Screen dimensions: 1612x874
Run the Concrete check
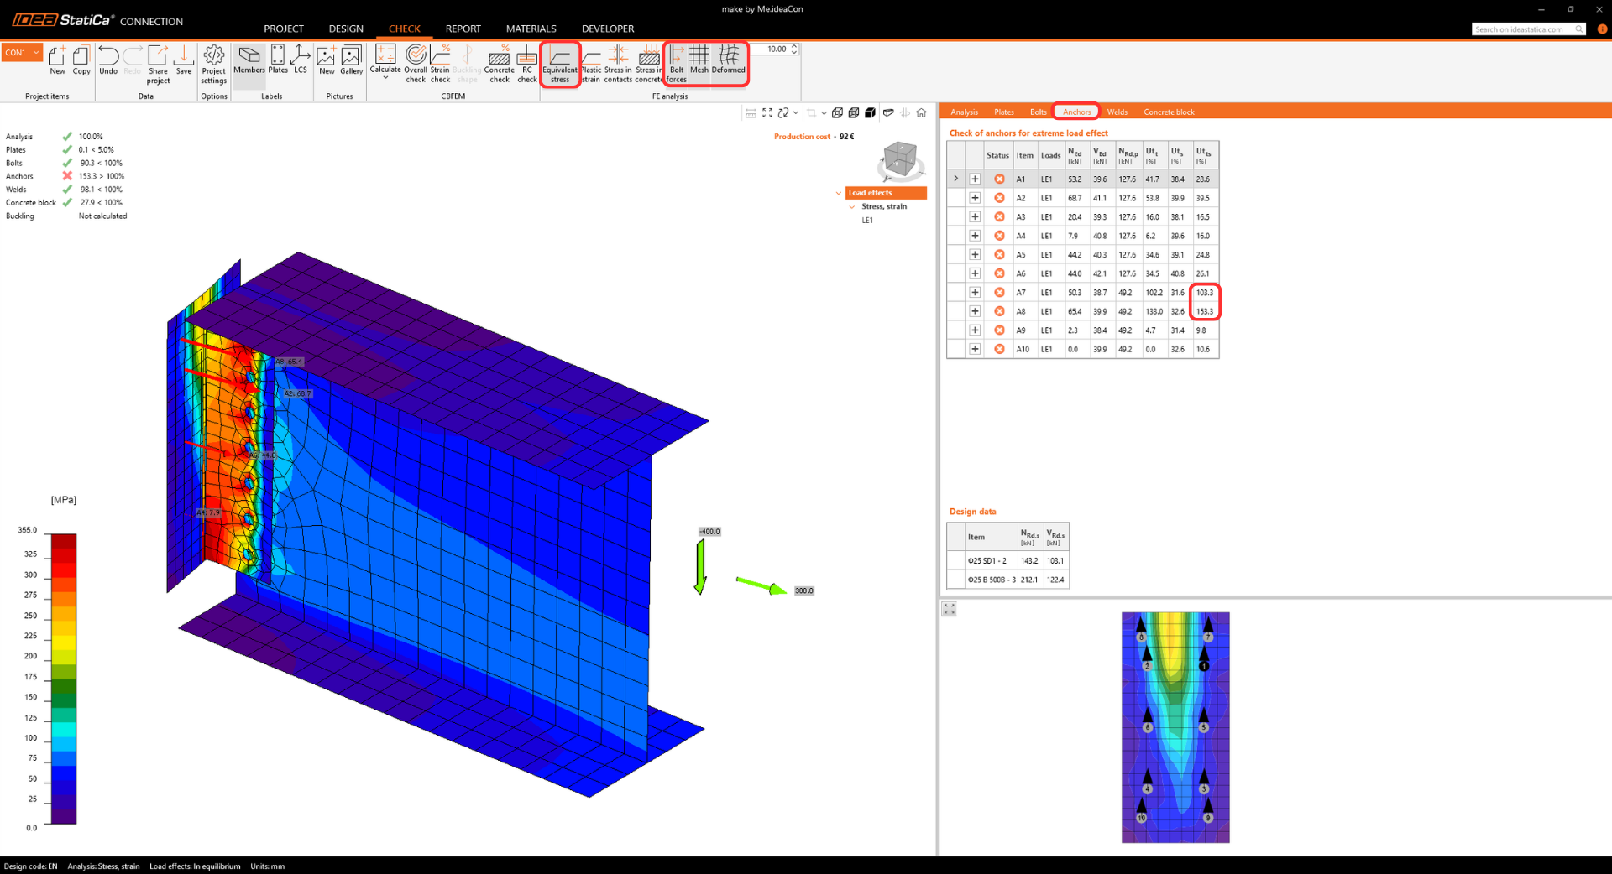click(500, 65)
